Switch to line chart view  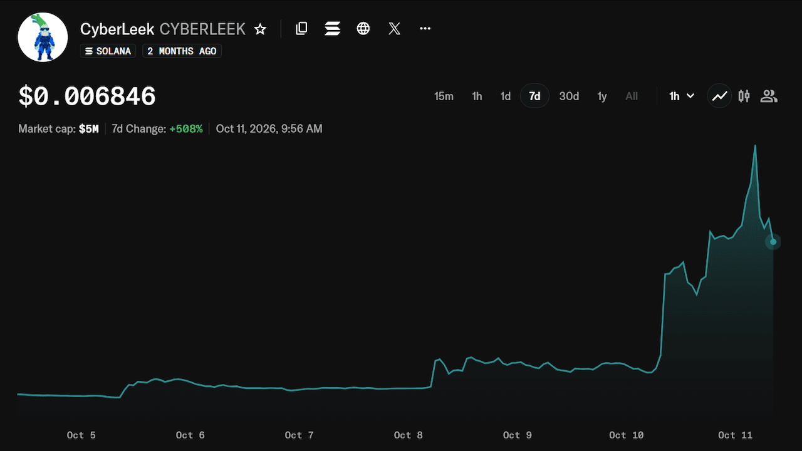tap(719, 96)
